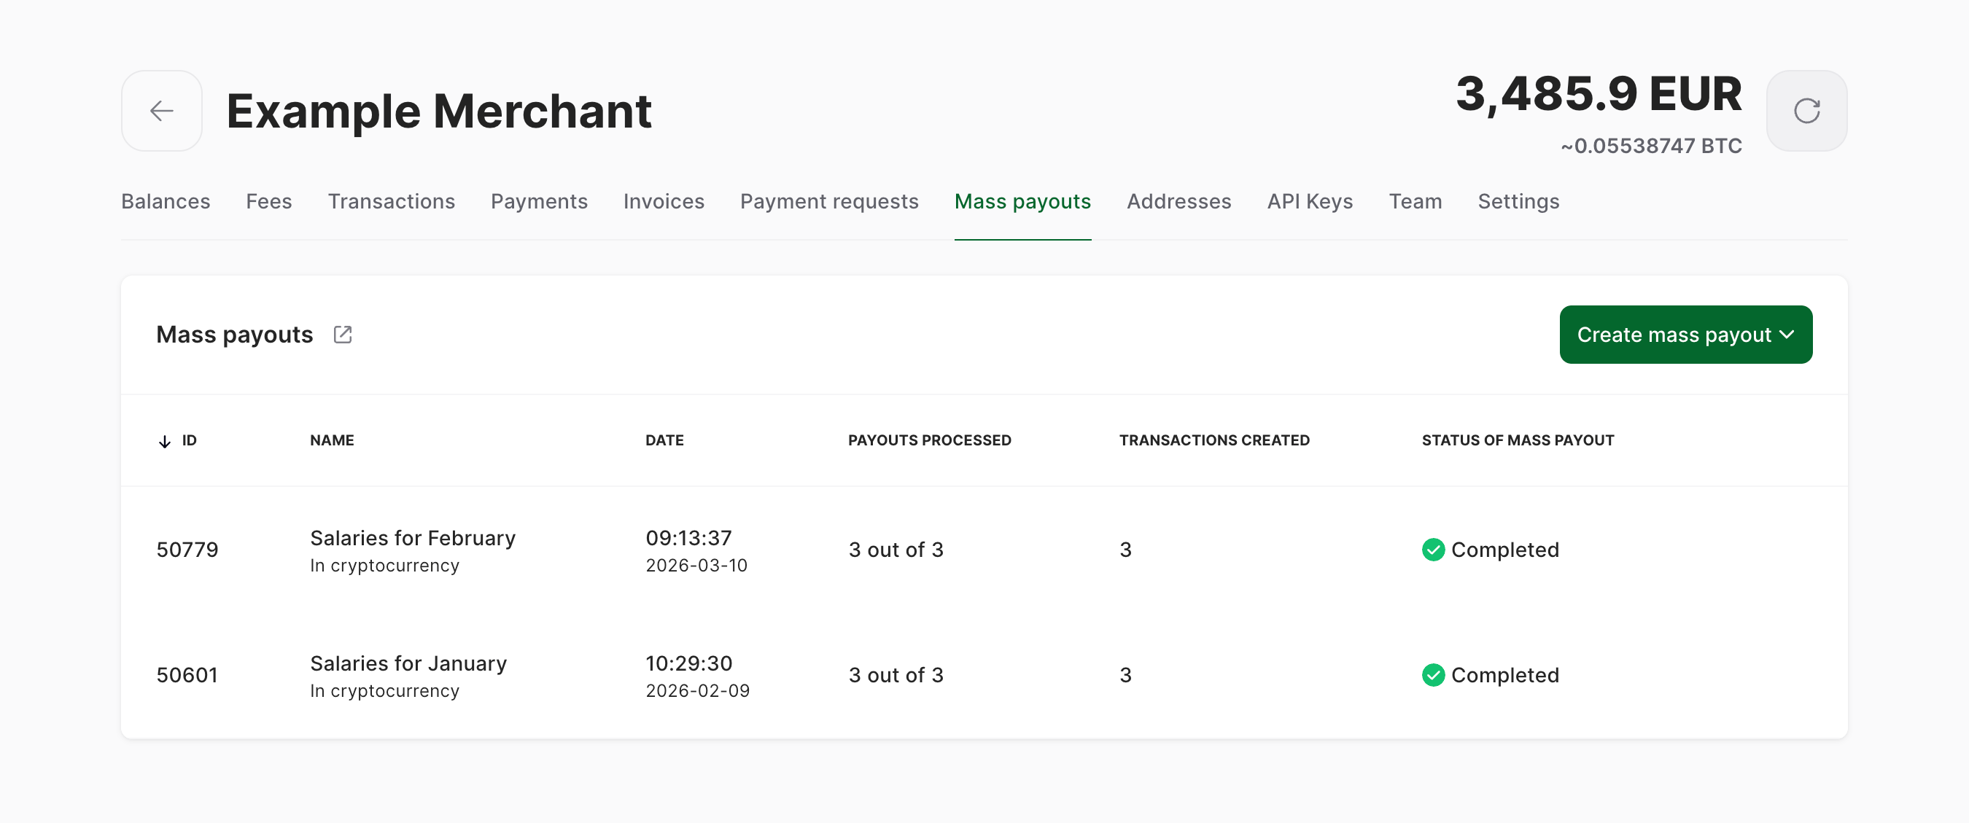The width and height of the screenshot is (1969, 823).
Task: Open Mass payouts in external view
Action: pos(343,334)
